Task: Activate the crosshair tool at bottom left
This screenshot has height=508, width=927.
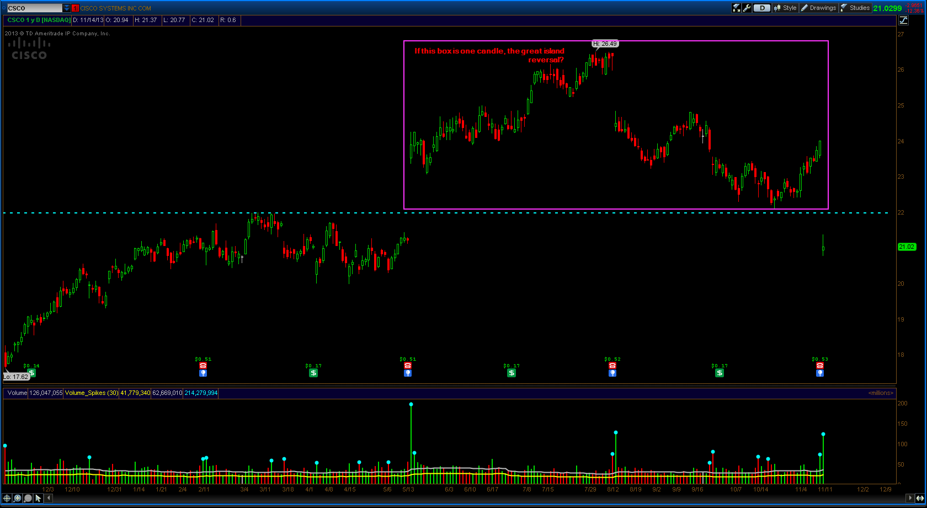Action: pyautogui.click(x=7, y=498)
